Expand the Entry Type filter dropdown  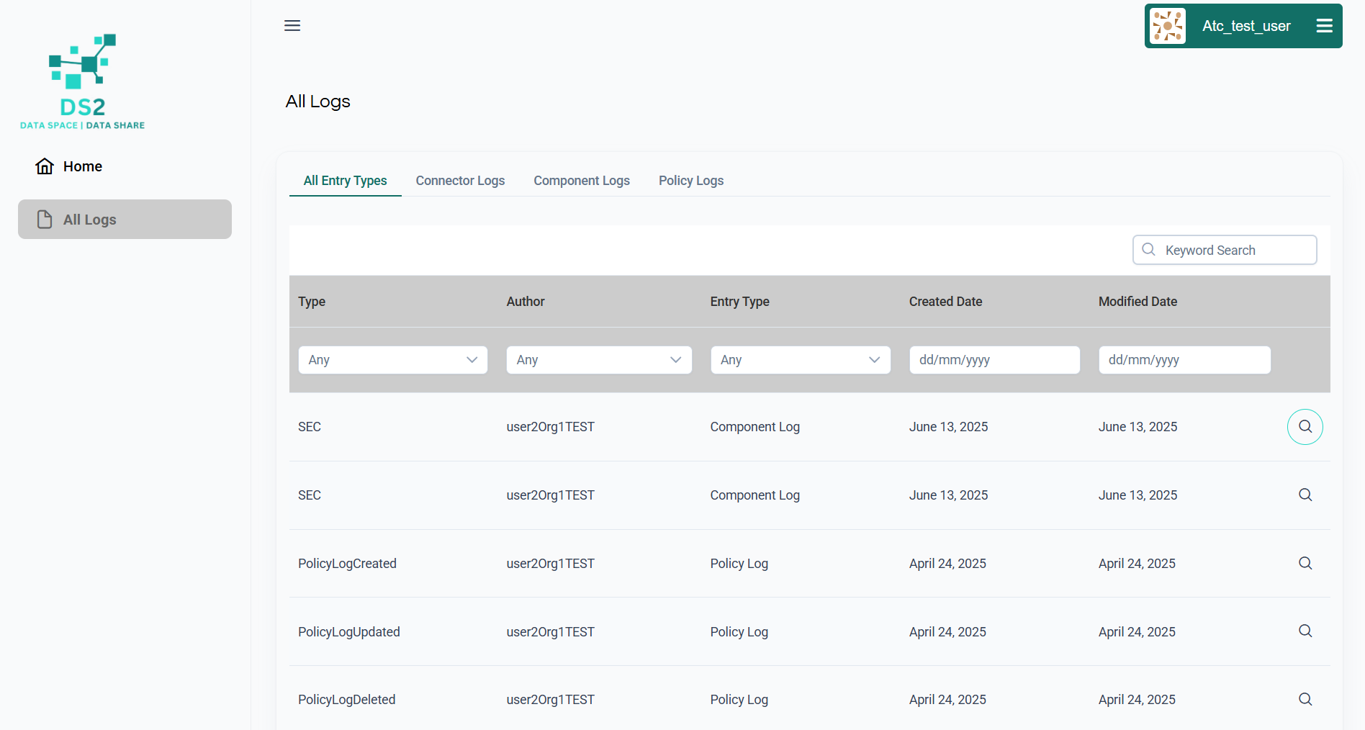point(800,360)
